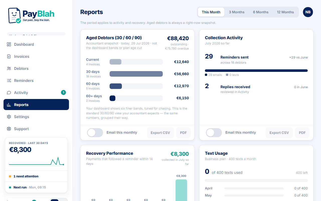Click the recovered sparkline chart in sidebar
The width and height of the screenshot is (321, 201).
pos(36,162)
